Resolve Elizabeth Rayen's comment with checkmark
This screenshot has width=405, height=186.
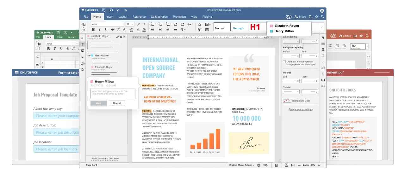[124, 37]
